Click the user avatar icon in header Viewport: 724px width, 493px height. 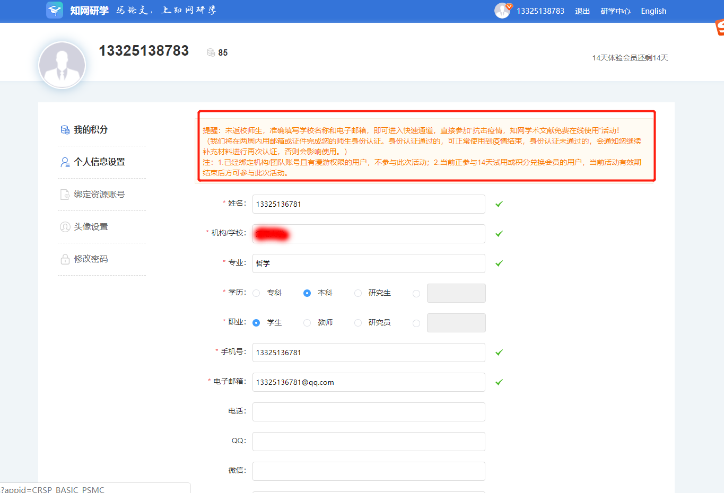click(x=502, y=11)
